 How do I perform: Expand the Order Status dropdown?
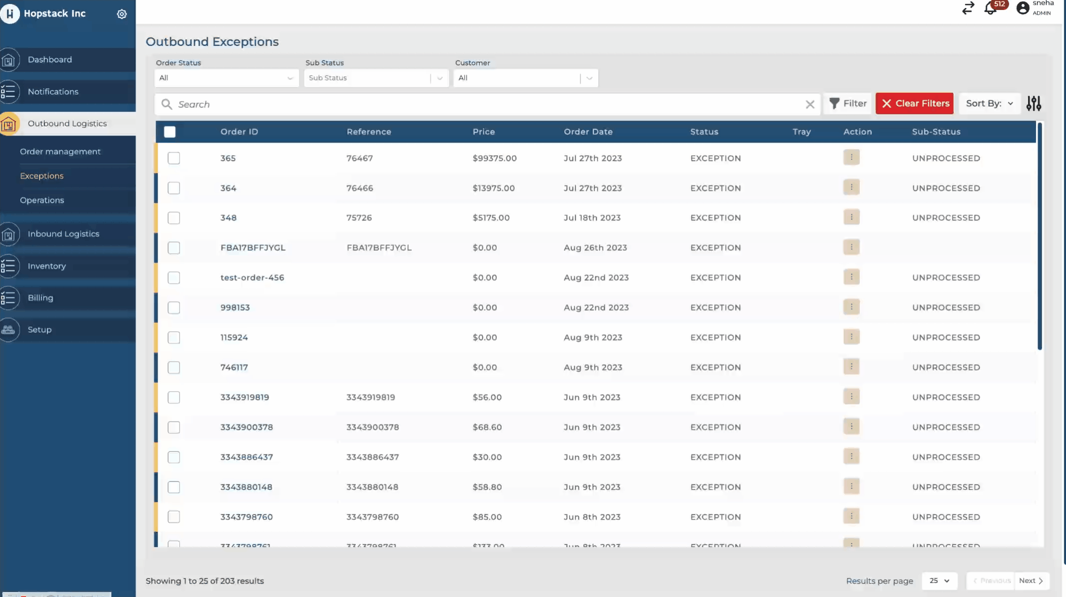pyautogui.click(x=226, y=78)
